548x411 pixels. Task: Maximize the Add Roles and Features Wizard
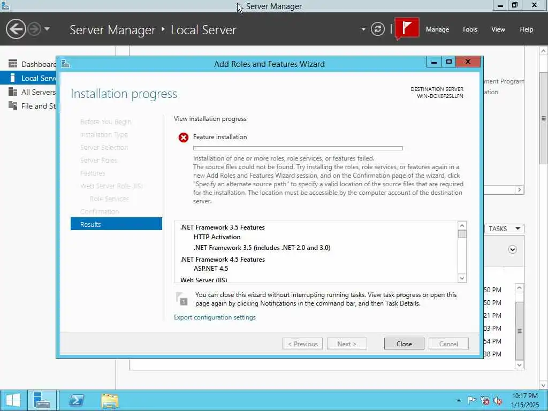coord(449,62)
